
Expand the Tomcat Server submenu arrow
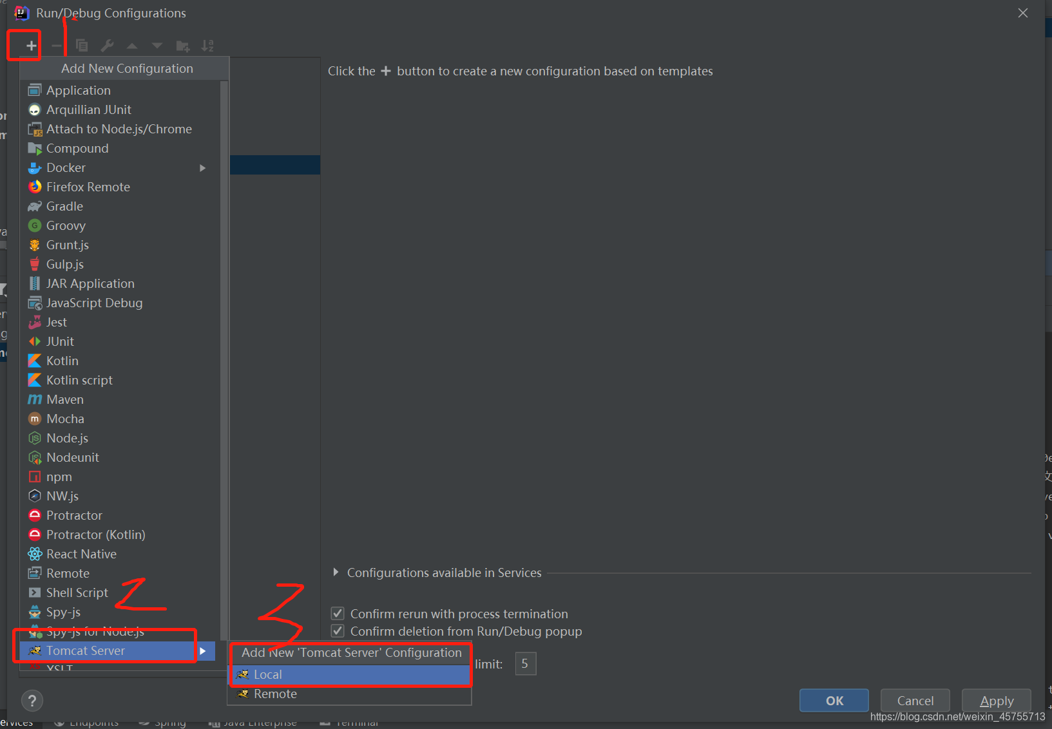tap(202, 651)
